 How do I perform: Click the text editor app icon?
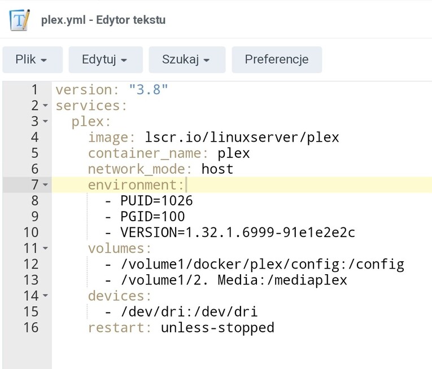pyautogui.click(x=20, y=19)
